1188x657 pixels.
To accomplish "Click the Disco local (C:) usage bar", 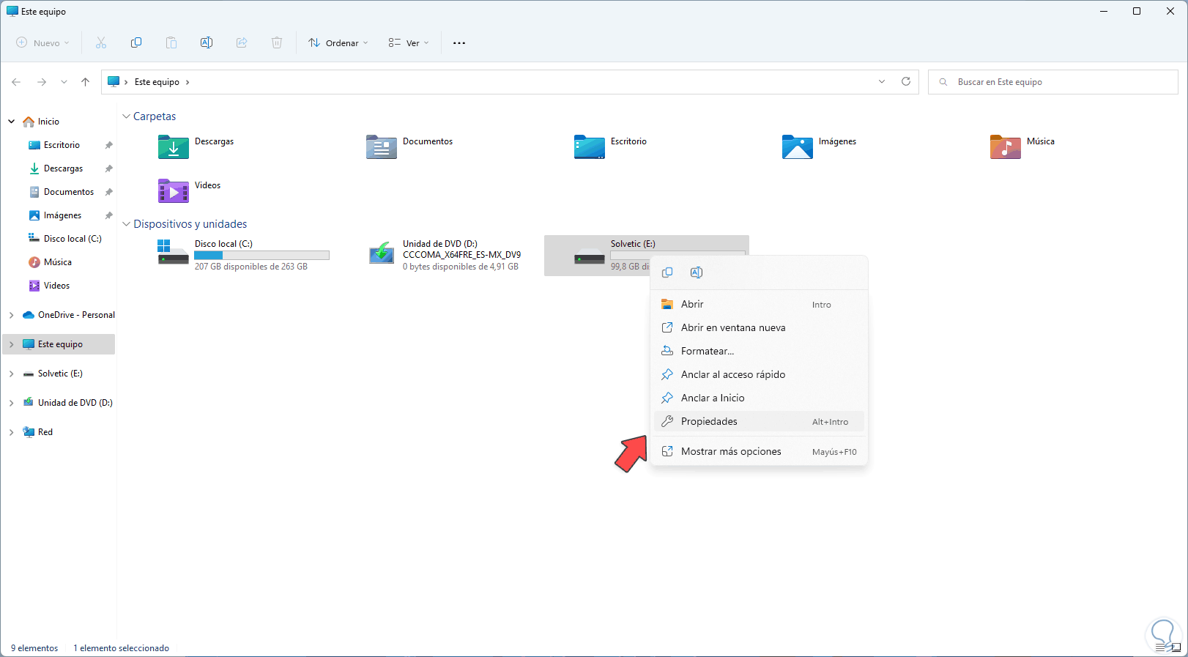I will click(x=261, y=256).
